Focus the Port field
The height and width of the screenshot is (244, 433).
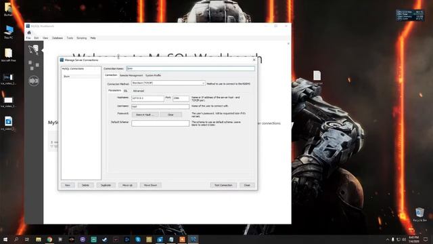click(x=181, y=98)
